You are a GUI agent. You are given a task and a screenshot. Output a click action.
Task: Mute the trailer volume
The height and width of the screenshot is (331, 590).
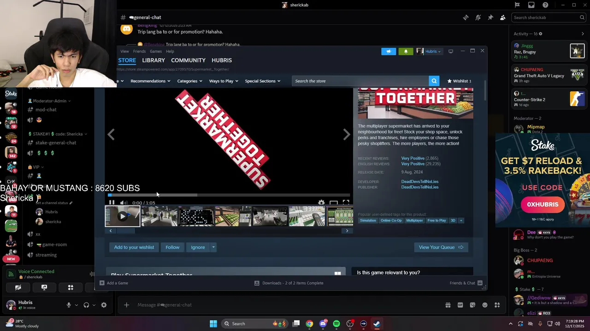[123, 202]
